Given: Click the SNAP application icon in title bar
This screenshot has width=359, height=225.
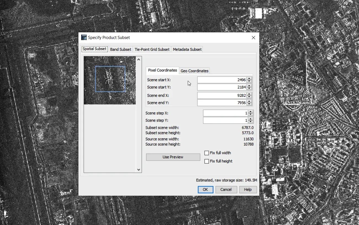Looking at the screenshot, I should (84, 37).
